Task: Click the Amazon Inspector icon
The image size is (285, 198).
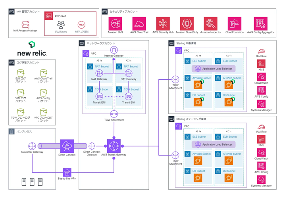Action: click(x=210, y=24)
